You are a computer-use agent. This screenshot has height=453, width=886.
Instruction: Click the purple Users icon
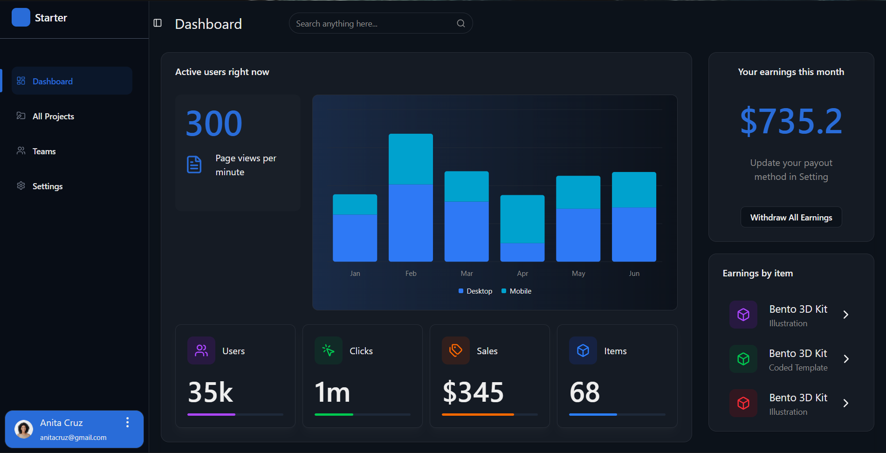[201, 350]
